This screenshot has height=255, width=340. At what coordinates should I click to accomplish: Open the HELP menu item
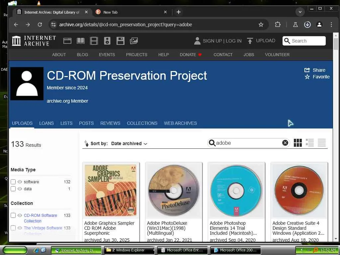click(163, 55)
